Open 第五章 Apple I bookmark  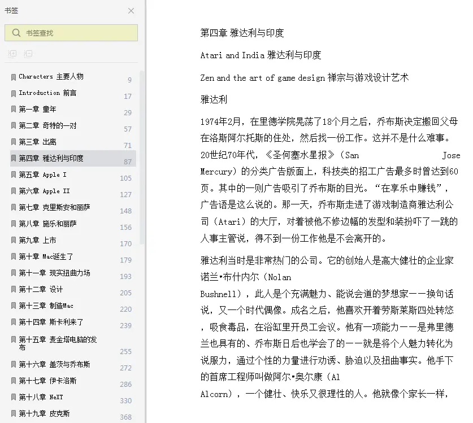point(42,175)
